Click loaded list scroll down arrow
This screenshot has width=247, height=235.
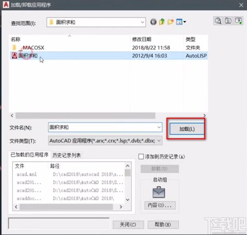(128, 200)
